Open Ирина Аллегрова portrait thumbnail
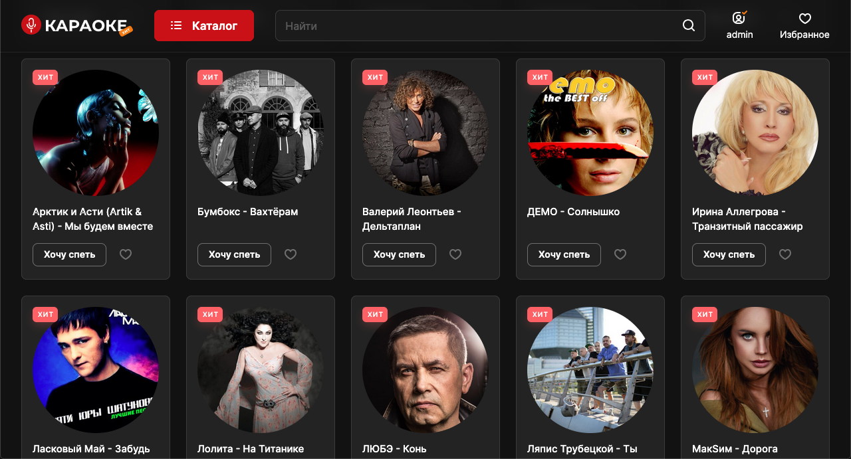The height and width of the screenshot is (459, 851). pos(755,133)
